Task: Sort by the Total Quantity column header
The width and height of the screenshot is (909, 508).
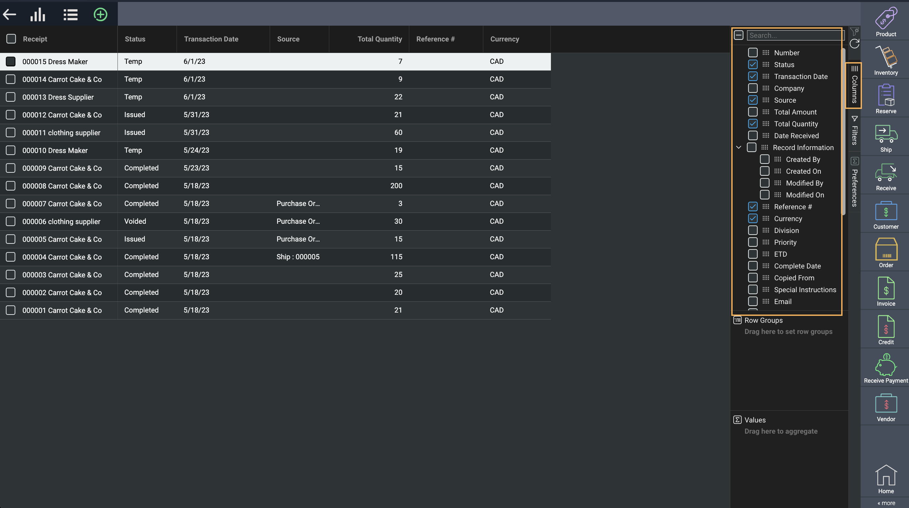Action: click(x=379, y=39)
